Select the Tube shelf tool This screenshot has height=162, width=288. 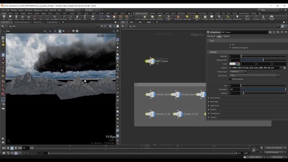coord(16,18)
